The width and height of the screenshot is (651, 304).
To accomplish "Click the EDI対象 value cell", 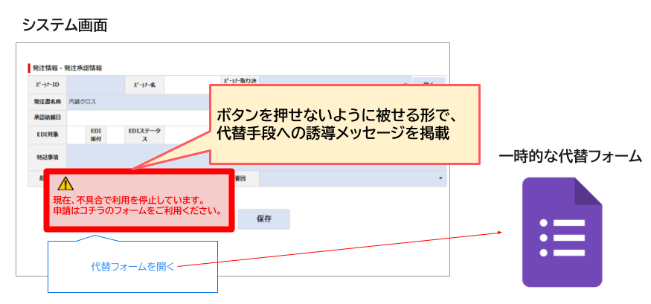I will 76,135.
